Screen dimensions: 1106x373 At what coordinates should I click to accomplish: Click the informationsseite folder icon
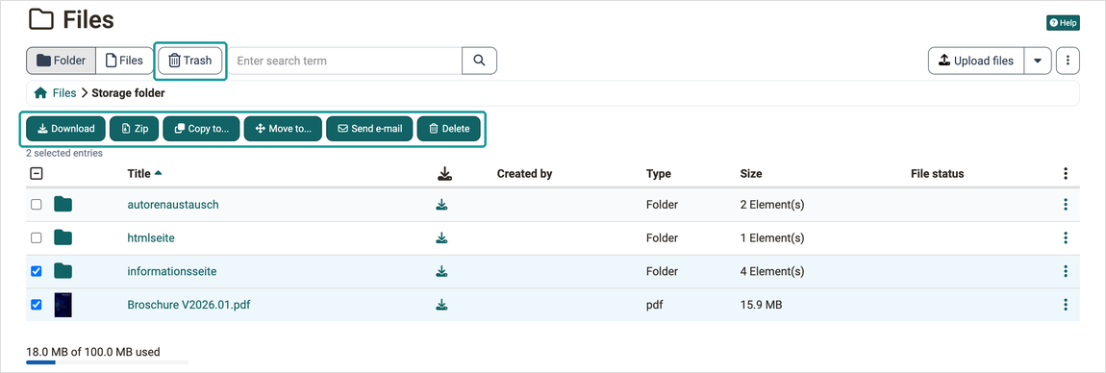(x=63, y=271)
